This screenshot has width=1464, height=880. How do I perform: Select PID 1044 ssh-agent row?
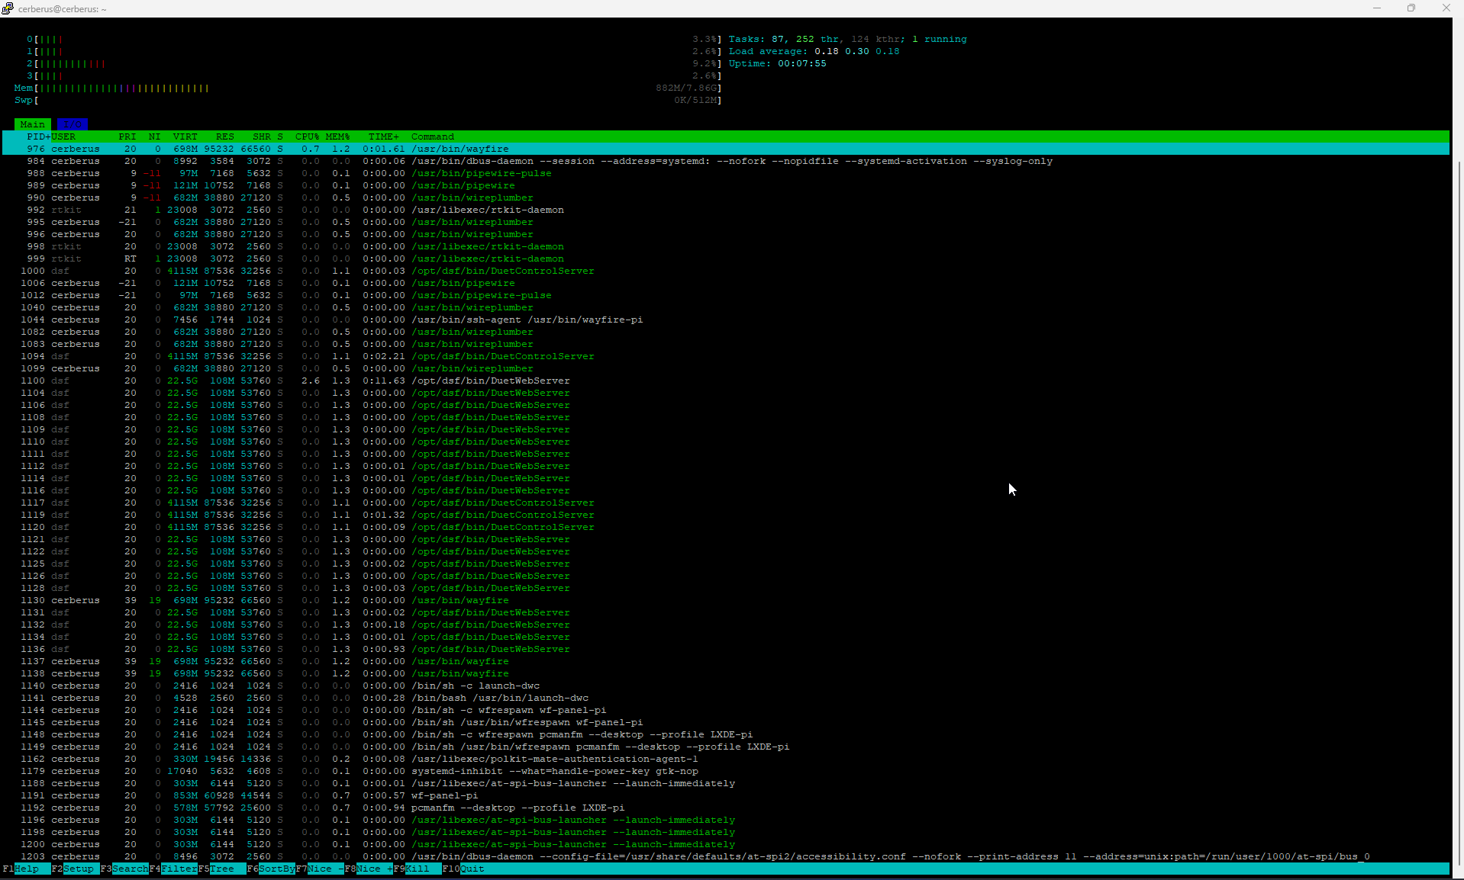[x=725, y=320]
